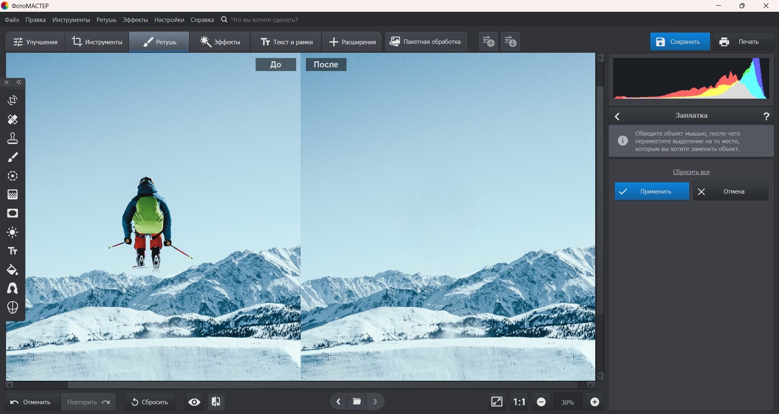This screenshot has width=779, height=414.
Task: Switch to the Текст и рамки tab
Action: point(286,42)
